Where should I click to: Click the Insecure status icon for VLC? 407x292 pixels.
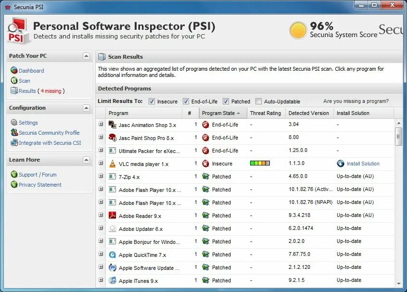(205, 164)
